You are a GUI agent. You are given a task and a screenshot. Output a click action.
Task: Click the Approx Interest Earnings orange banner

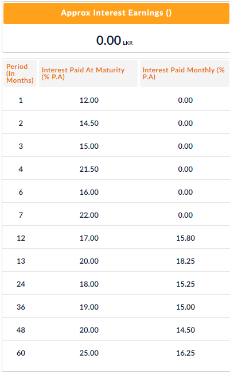[116, 13]
